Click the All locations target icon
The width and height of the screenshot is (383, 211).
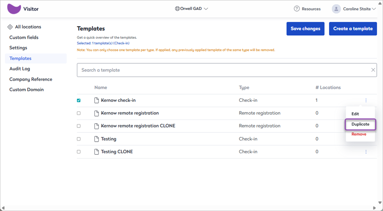10,27
